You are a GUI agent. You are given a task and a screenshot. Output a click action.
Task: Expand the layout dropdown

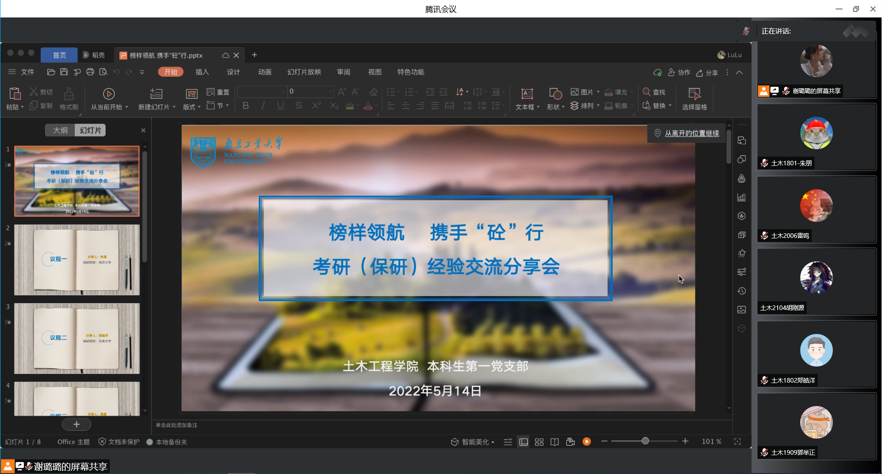pos(192,107)
